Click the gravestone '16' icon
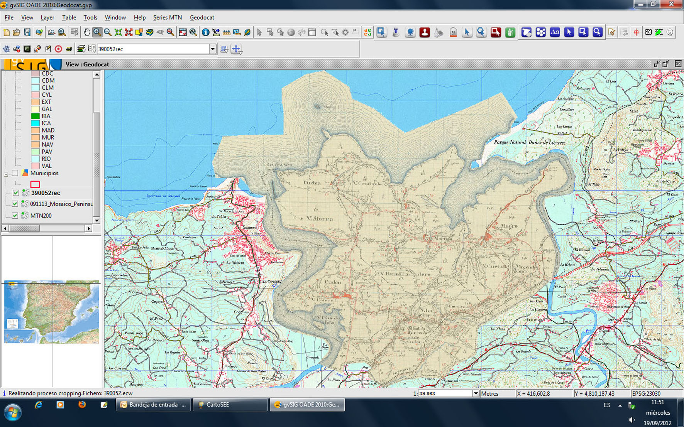This screenshot has height=427, width=684. (453, 32)
